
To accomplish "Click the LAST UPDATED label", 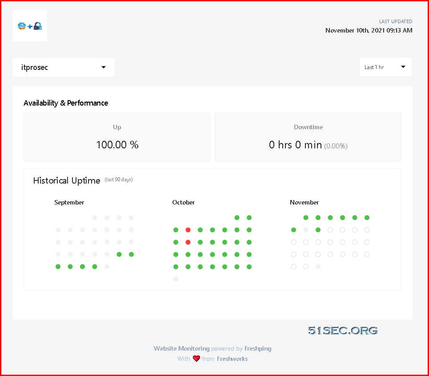I will click(x=396, y=21).
